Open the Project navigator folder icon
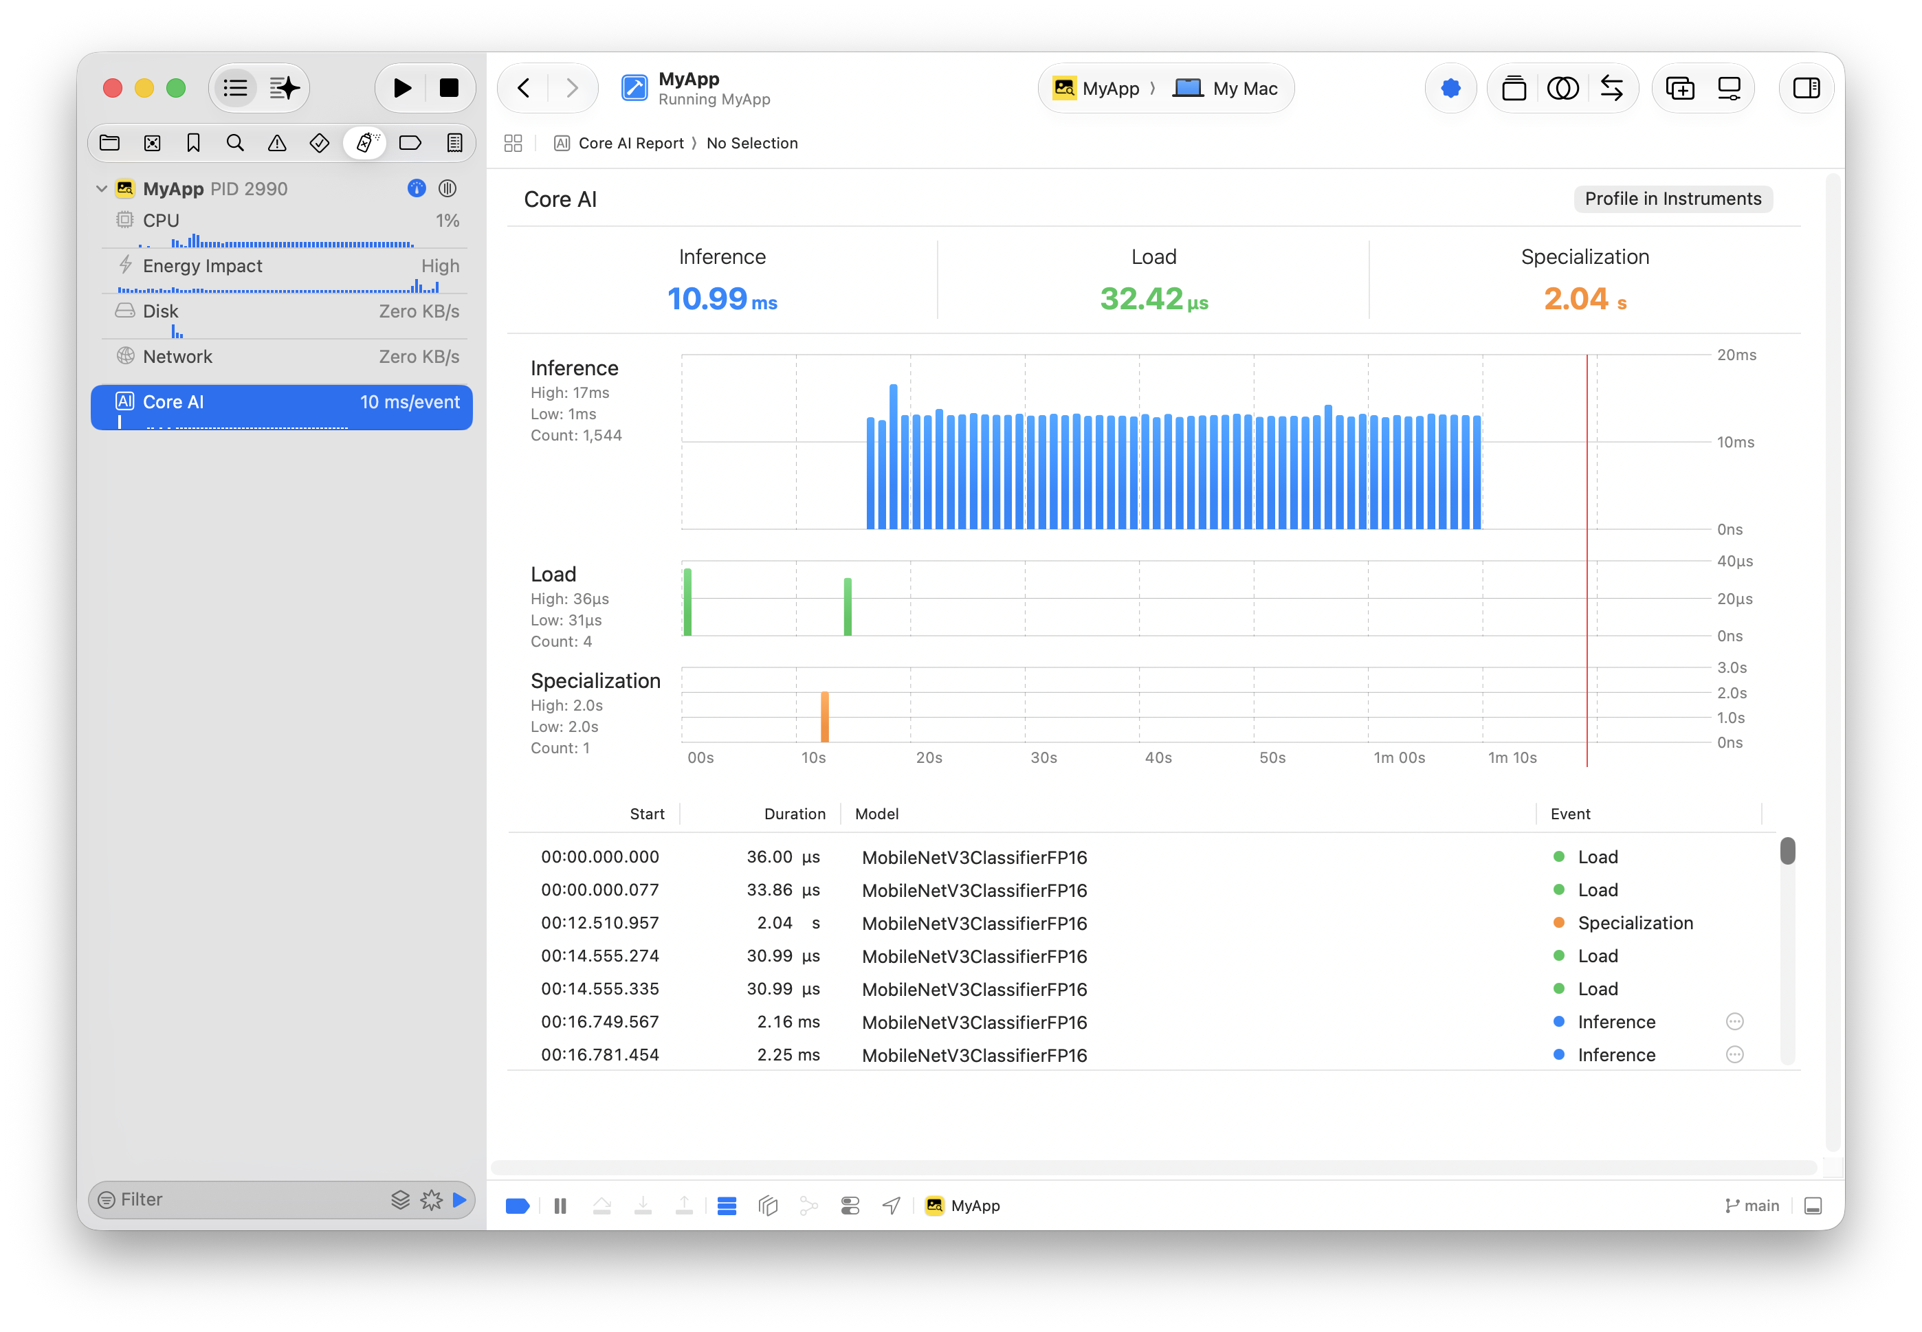Screen dimensions: 1922x1332 [x=109, y=143]
